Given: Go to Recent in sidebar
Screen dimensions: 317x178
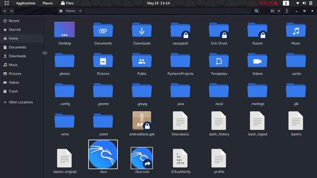Looking at the screenshot, I should click(22, 21).
